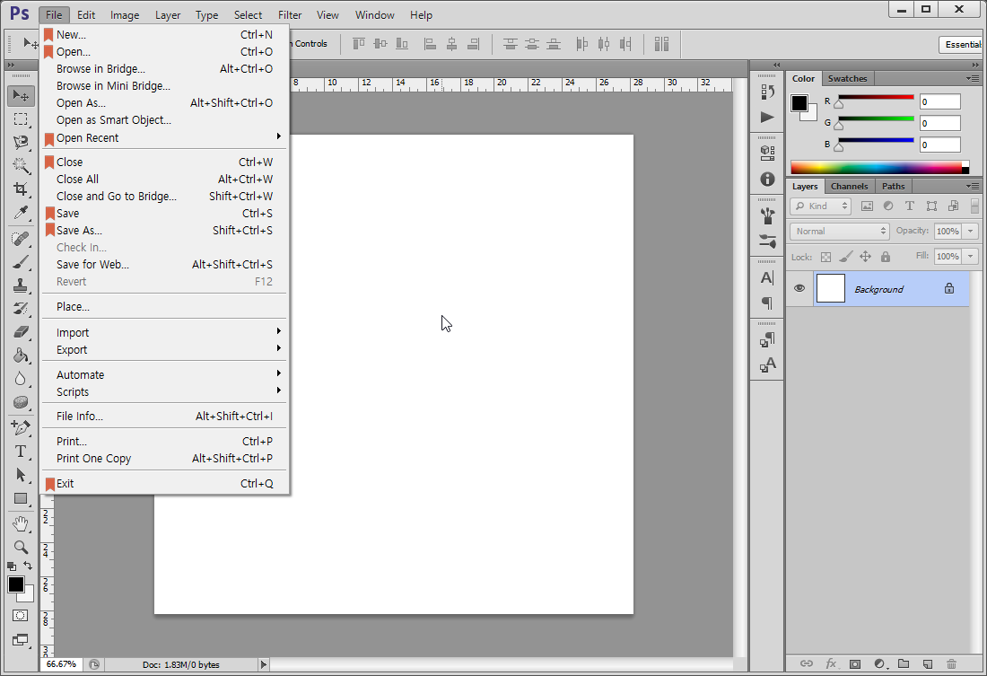Select the Move tool
Viewport: 987px width, 676px height.
click(21, 96)
